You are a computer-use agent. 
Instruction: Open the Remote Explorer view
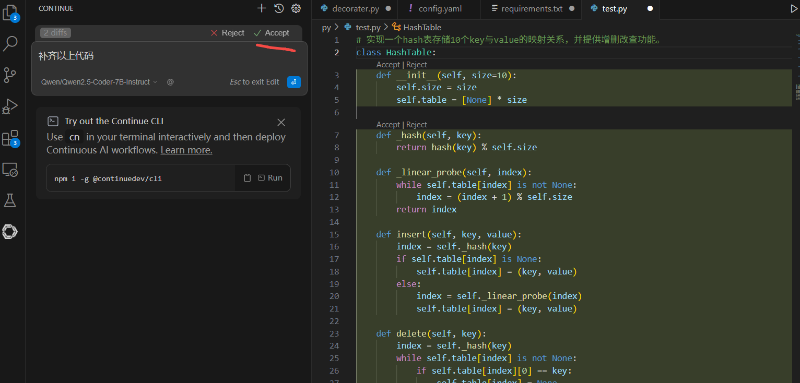coord(10,170)
